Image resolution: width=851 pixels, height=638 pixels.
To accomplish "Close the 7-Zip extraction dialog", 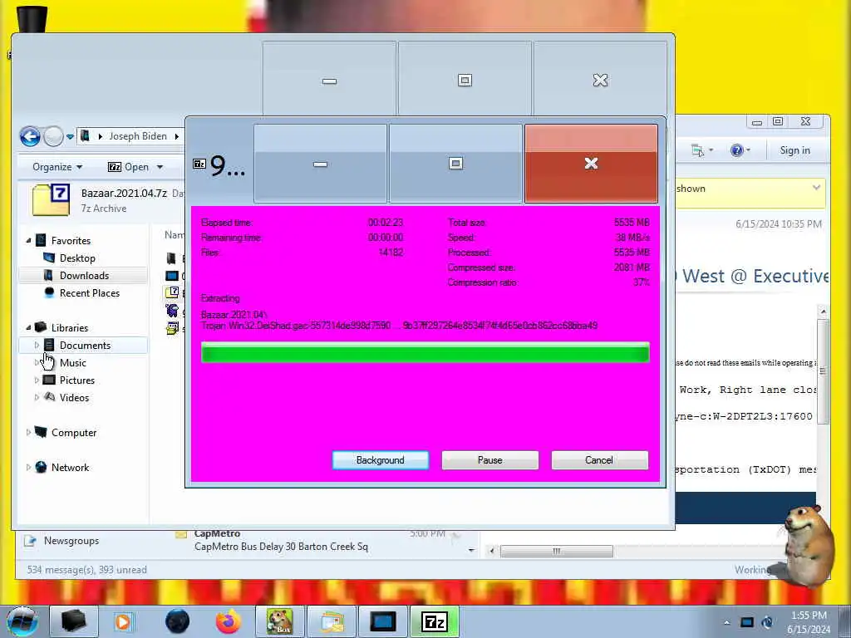I will [x=591, y=164].
